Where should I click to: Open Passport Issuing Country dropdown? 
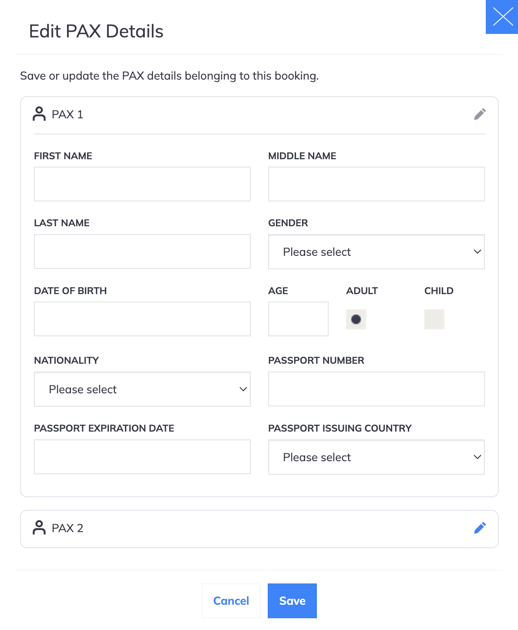tap(377, 457)
